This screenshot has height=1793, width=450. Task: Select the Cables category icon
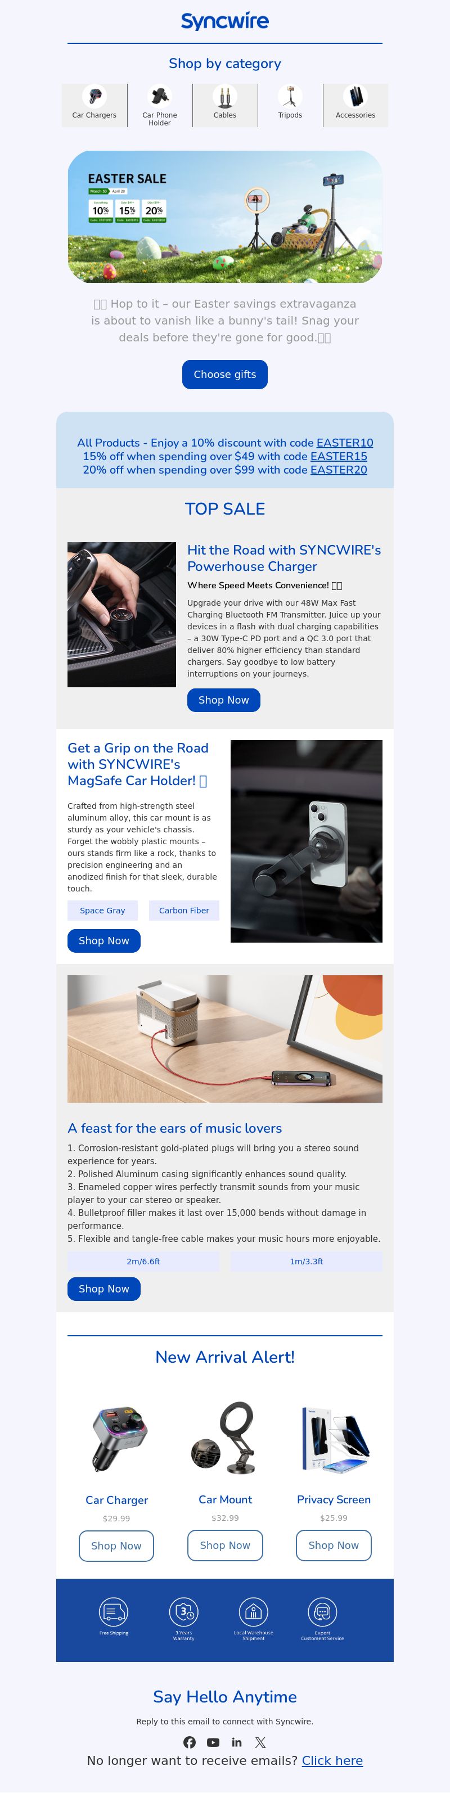coord(224,96)
